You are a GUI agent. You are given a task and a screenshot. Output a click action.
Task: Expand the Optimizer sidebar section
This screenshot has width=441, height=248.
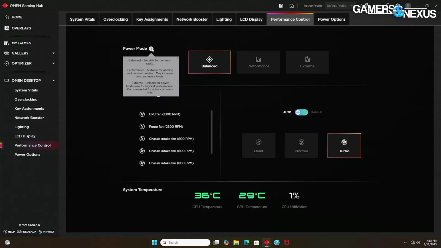(x=53, y=63)
